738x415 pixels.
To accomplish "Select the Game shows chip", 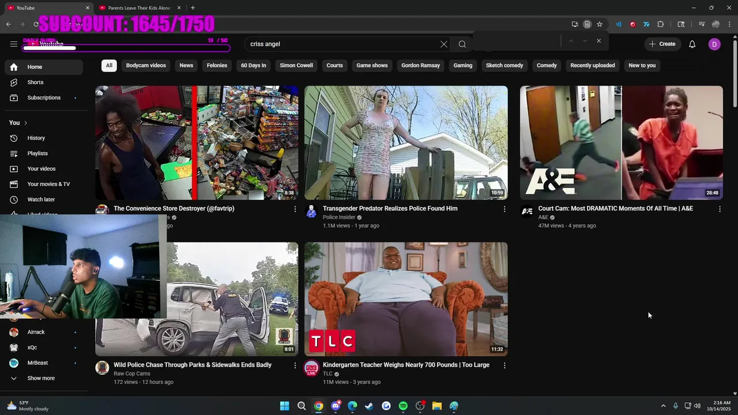I will (x=372, y=65).
